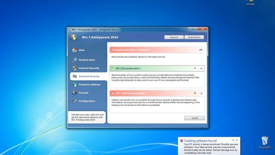This screenshot has width=275, height=155.
Task: Click the Personal Security is Disabled banner
Action: point(157,50)
